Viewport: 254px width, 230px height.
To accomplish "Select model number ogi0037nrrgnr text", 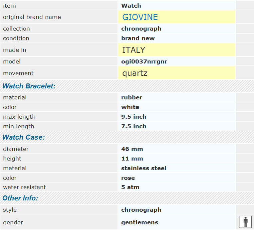I will click(144, 61).
